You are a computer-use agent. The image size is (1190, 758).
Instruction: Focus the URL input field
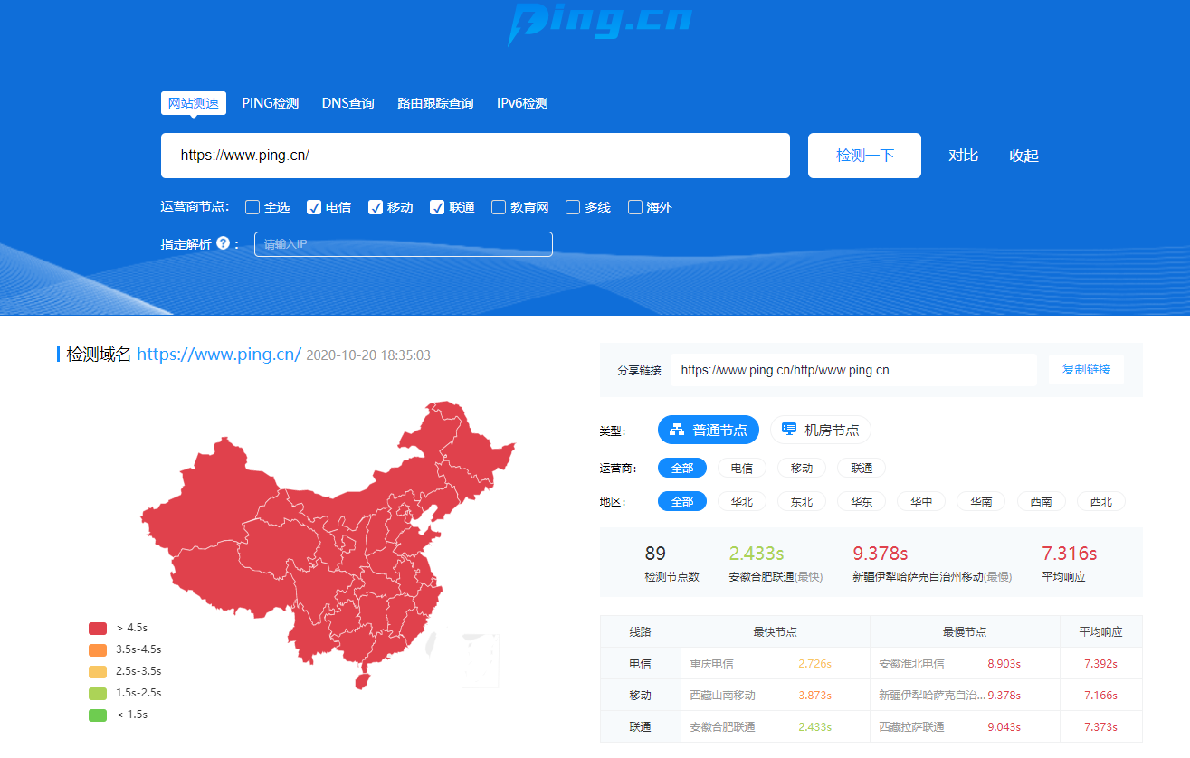[x=475, y=156]
